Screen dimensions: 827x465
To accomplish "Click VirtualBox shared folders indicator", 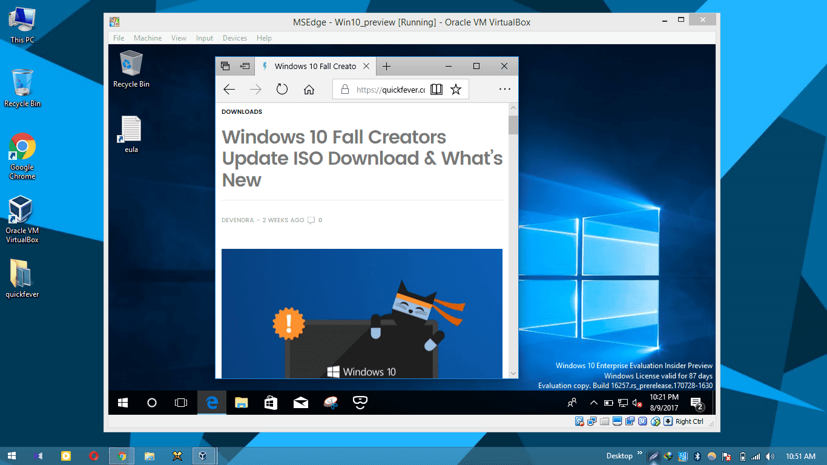I will coord(605,421).
